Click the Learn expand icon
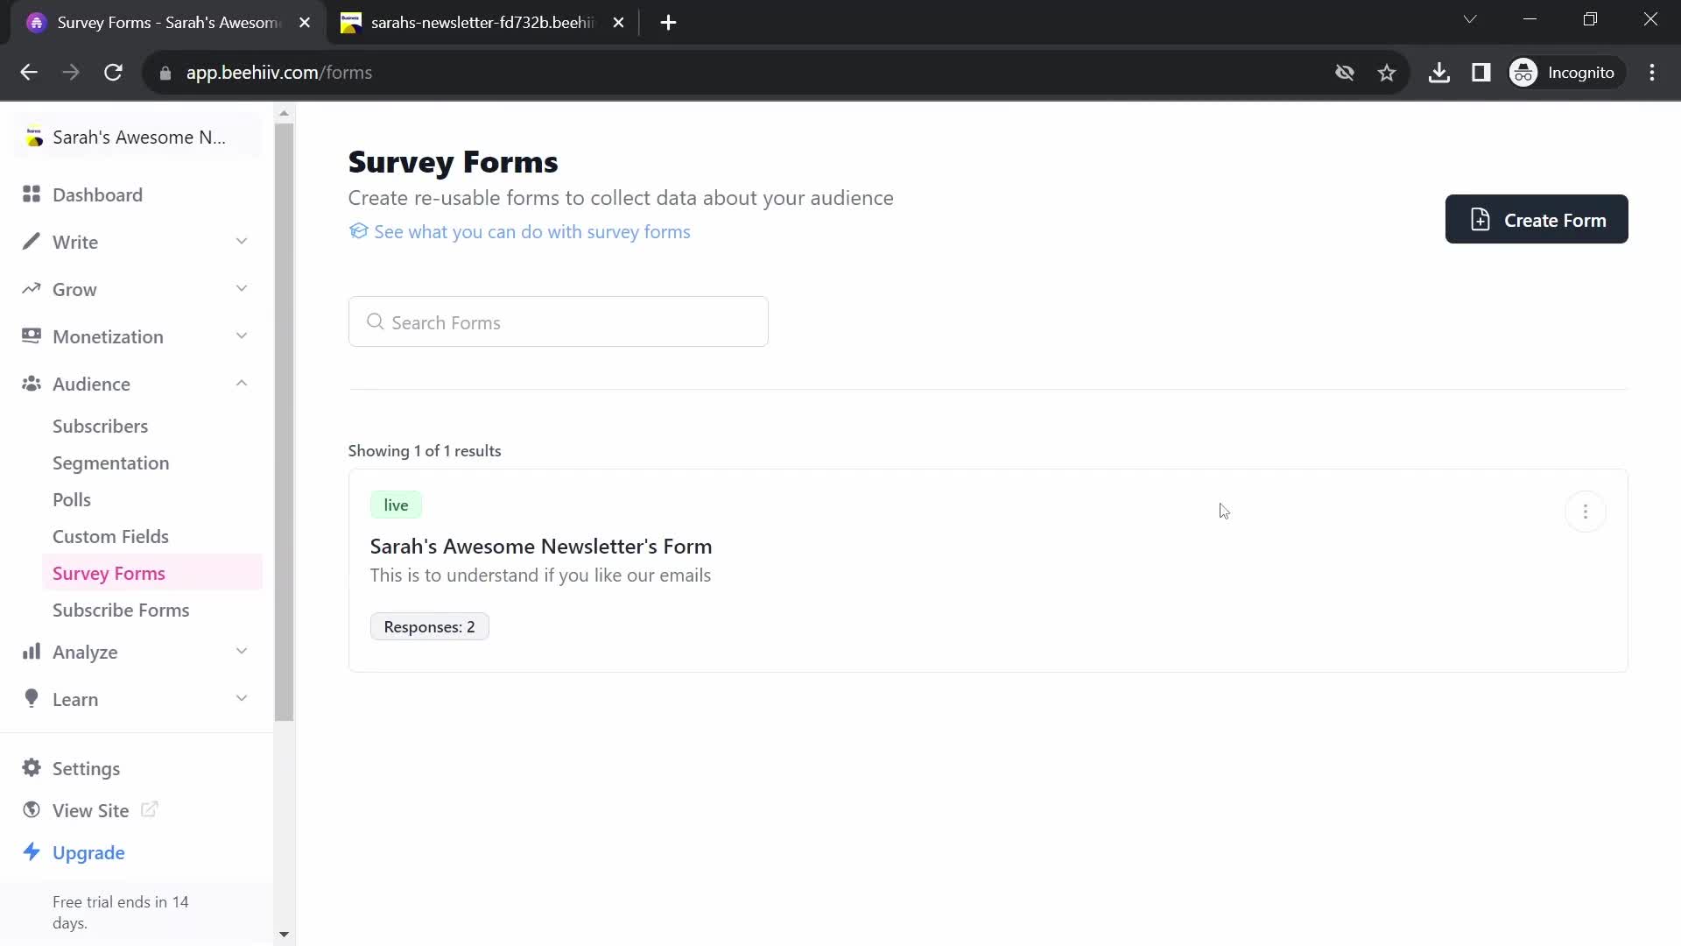Screen dimensions: 1681x946 tap(242, 699)
